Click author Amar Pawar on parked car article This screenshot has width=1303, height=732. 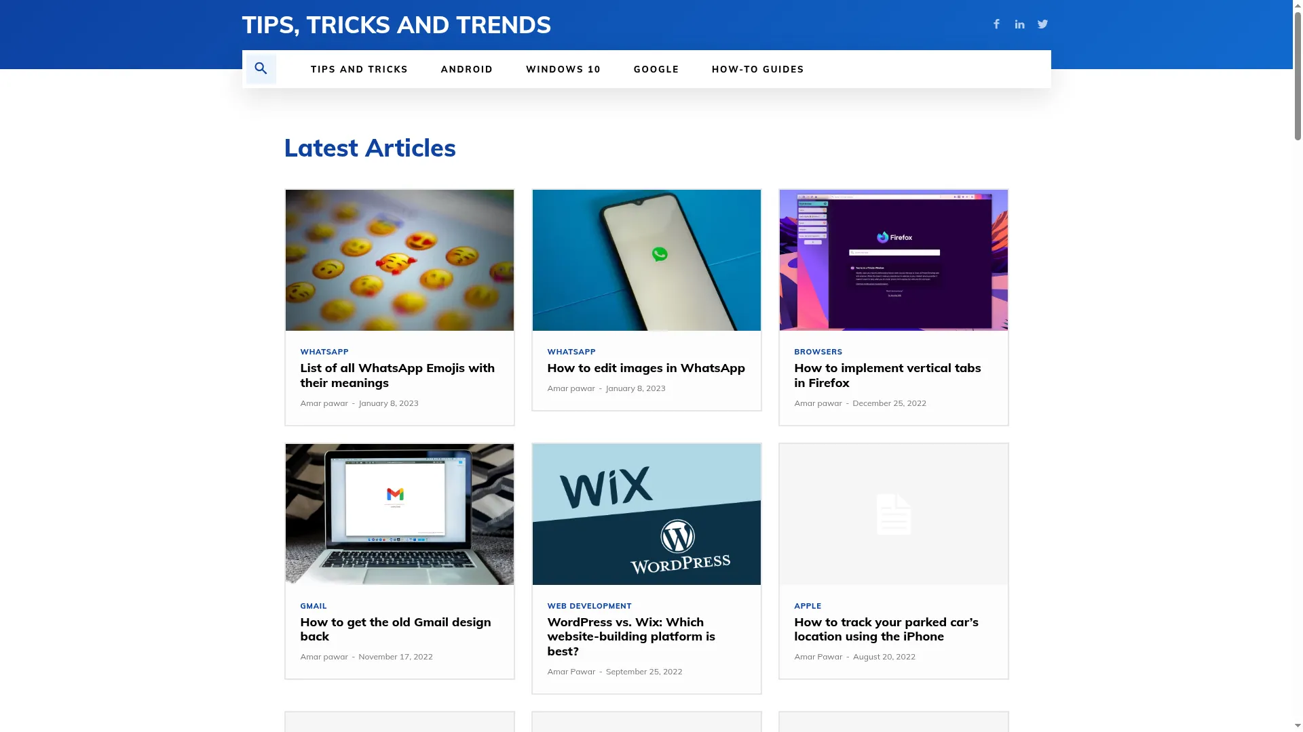coord(818,657)
